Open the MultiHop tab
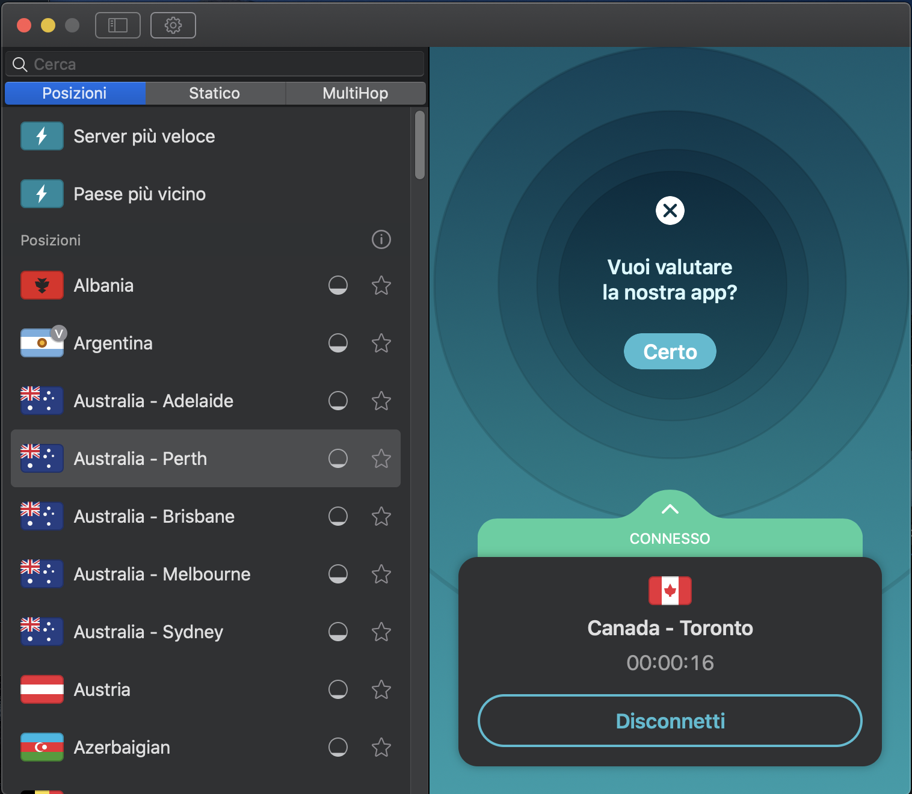 [354, 93]
